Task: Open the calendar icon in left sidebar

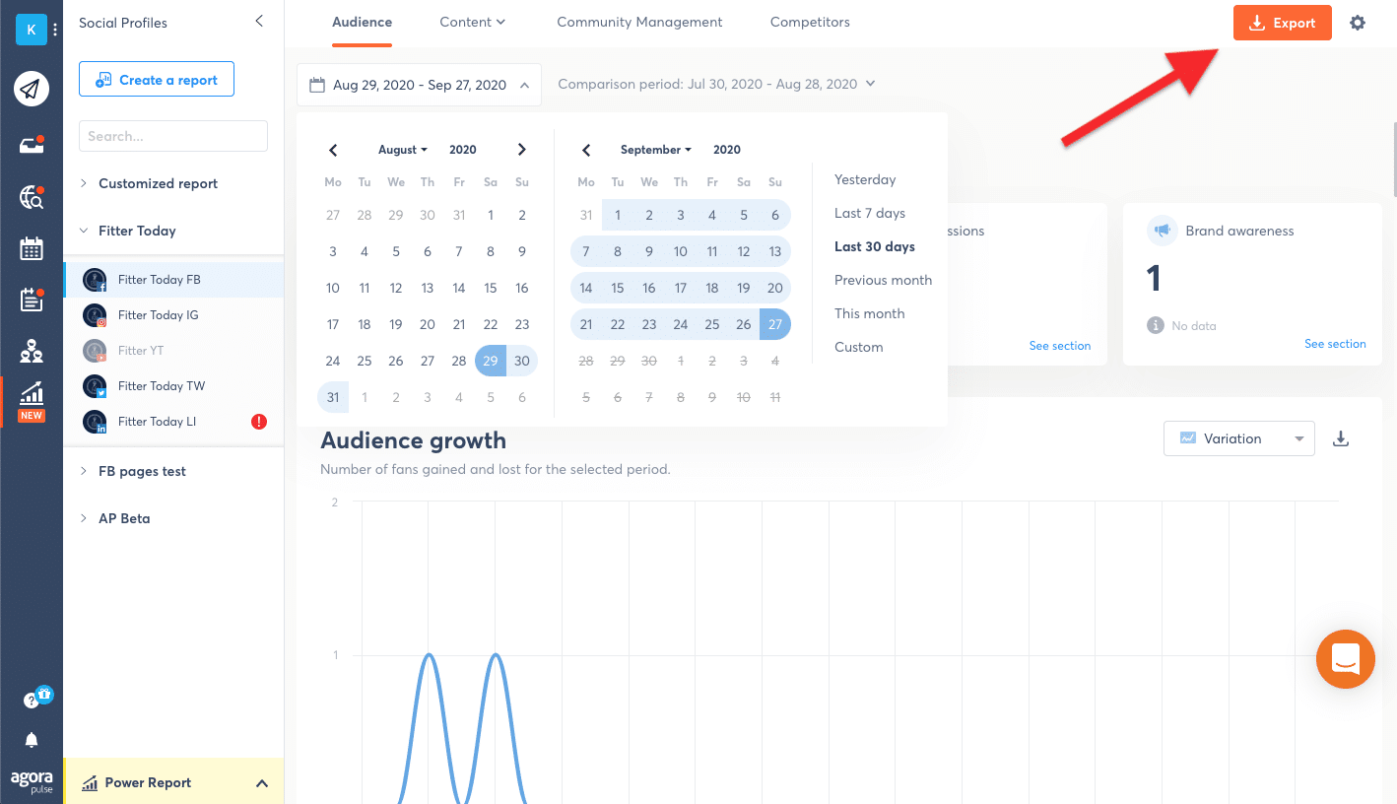Action: pos(32,248)
